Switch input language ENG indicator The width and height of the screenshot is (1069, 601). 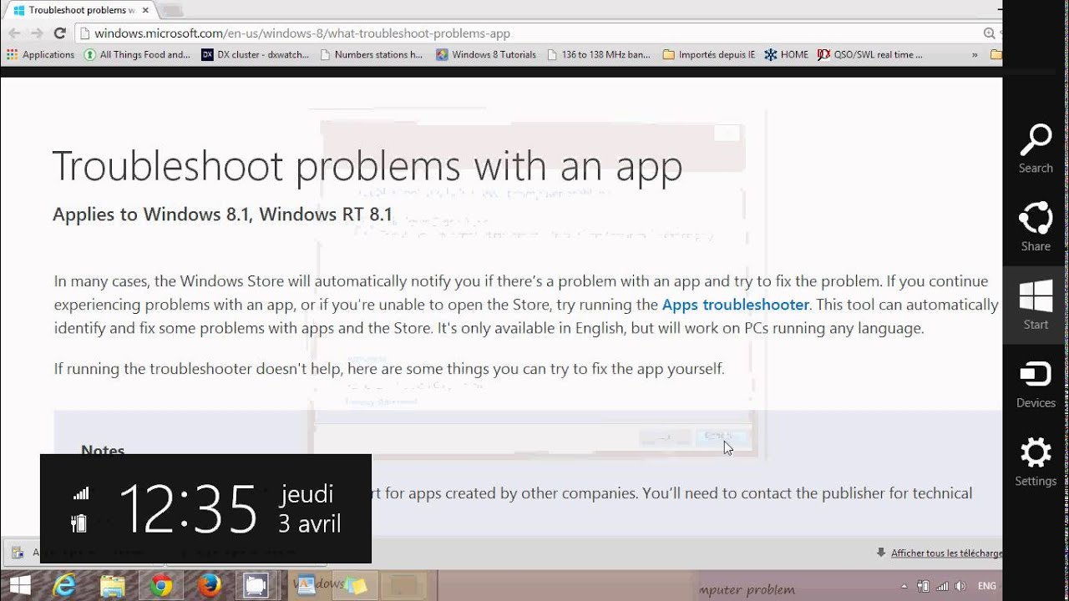pos(986,586)
